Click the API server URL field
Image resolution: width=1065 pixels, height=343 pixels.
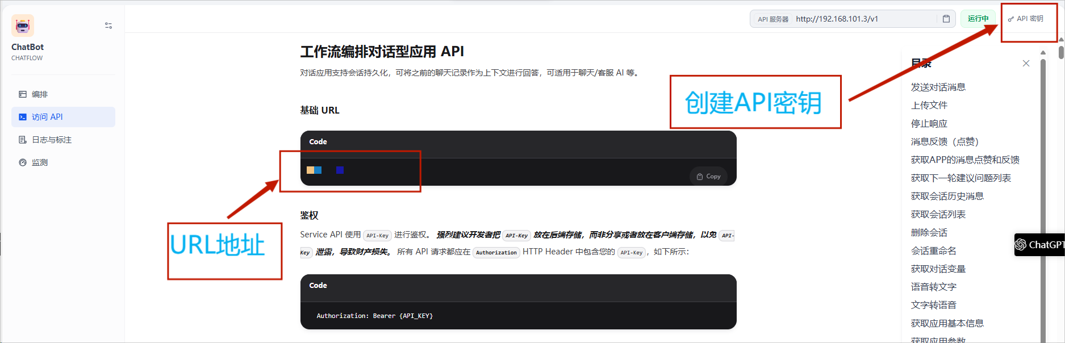click(863, 19)
